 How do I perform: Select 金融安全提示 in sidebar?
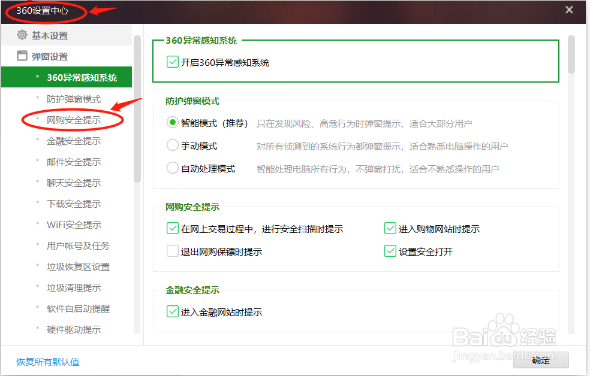[x=74, y=141]
